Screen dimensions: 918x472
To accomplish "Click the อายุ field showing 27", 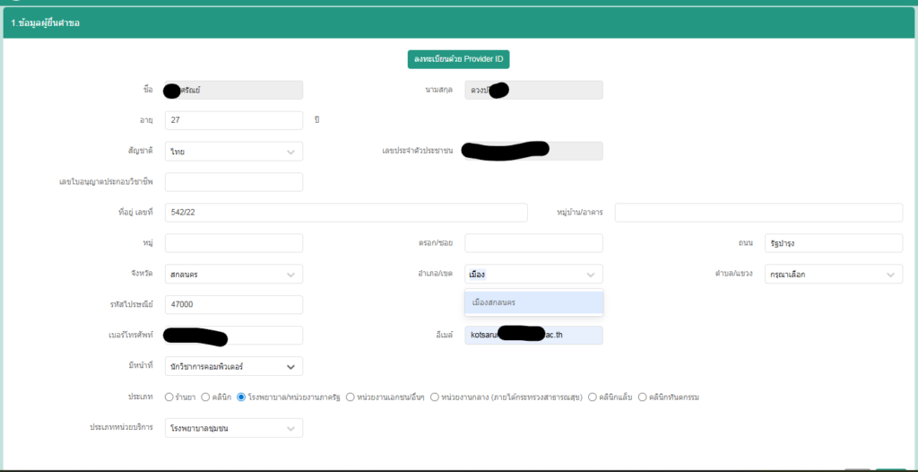I will coord(233,120).
